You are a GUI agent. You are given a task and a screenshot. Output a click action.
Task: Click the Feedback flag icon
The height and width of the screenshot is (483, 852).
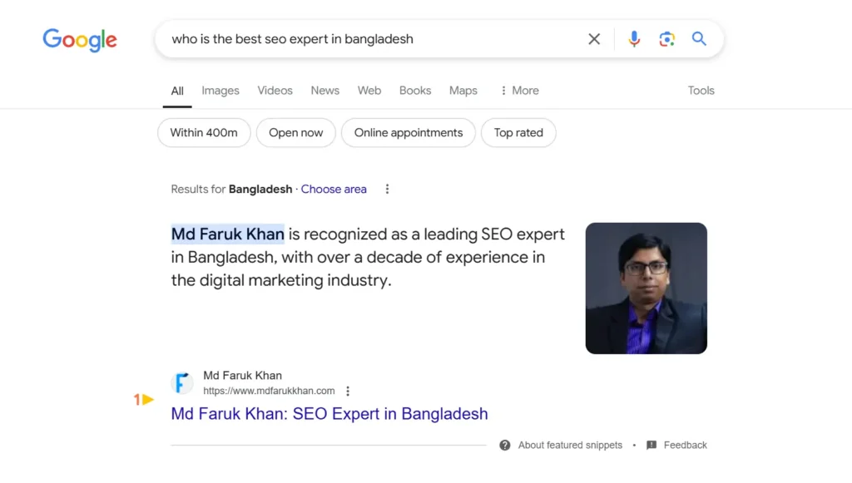[x=651, y=446]
